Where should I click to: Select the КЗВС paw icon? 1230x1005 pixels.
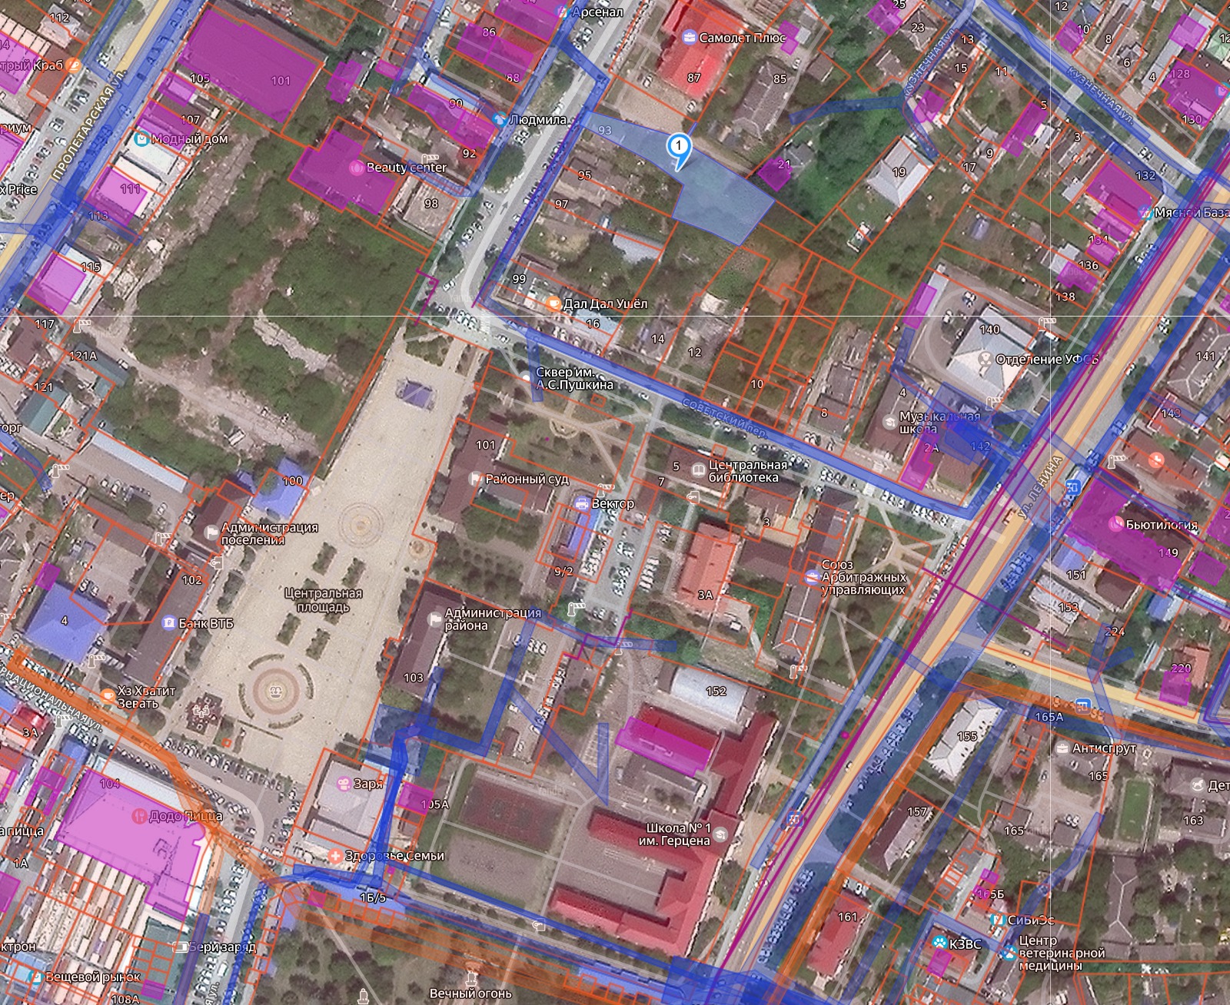click(x=939, y=942)
